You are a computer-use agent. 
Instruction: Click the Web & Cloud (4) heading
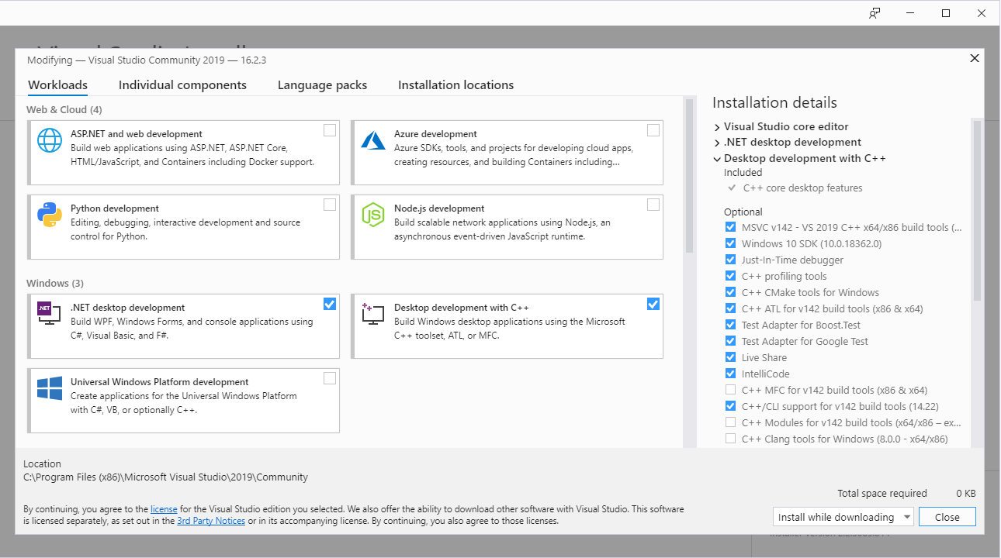click(64, 110)
